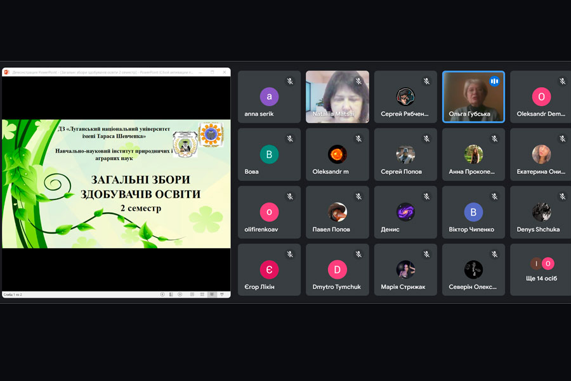The image size is (571, 381).
Task: Start Slide Show view icon in status bar
Action: 222,294
